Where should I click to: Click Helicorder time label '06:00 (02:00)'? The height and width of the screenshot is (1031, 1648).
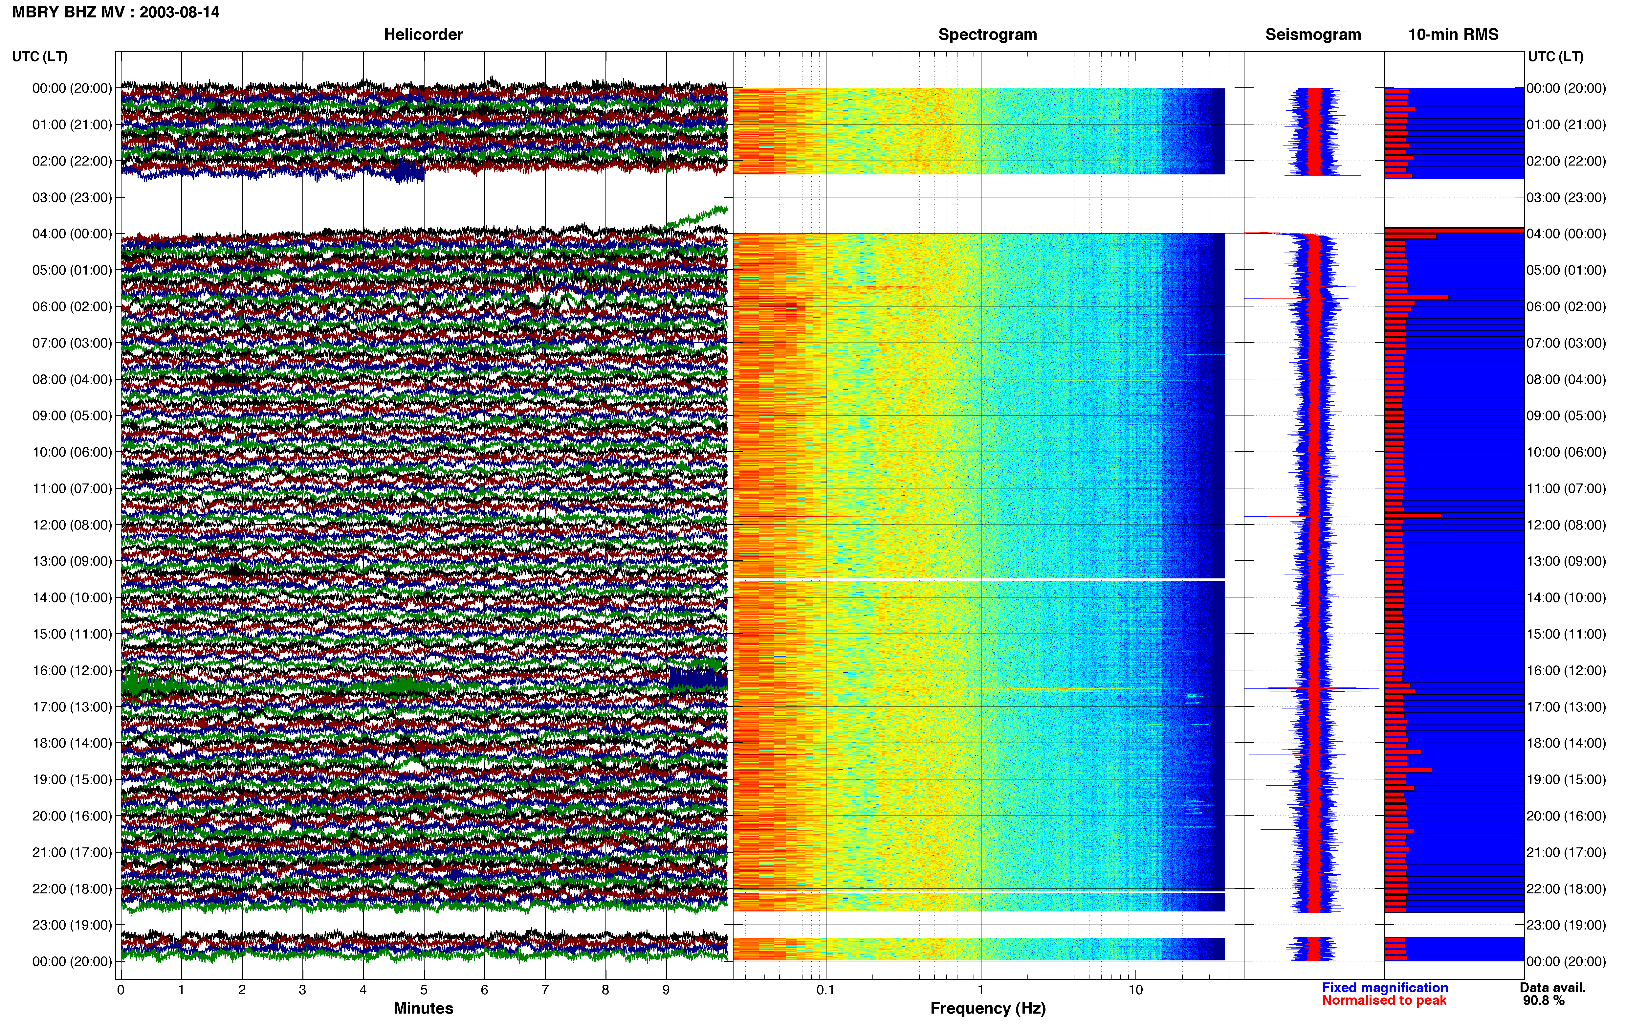click(72, 307)
